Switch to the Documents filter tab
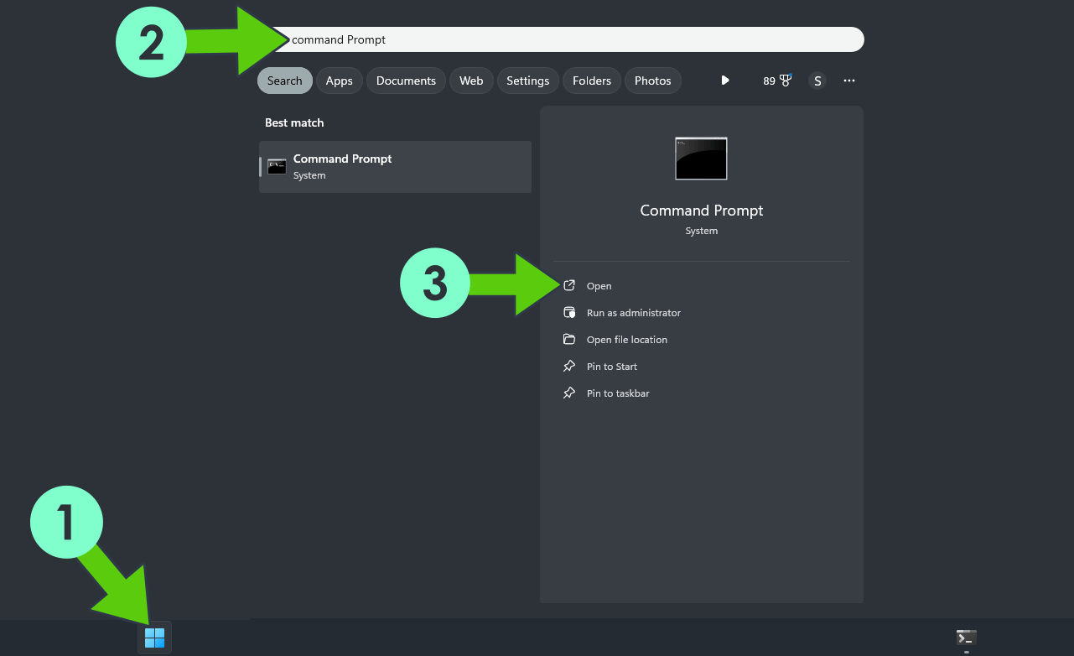The height and width of the screenshot is (656, 1074). tap(406, 80)
